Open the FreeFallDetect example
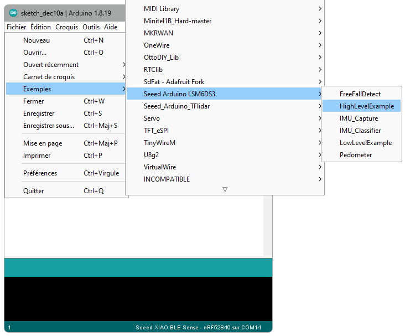Image resolution: width=405 pixels, height=336 pixels. click(x=360, y=94)
